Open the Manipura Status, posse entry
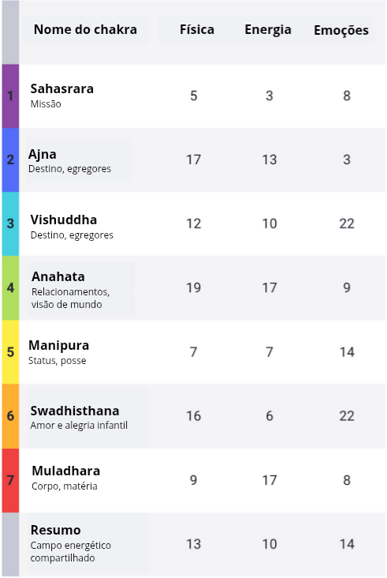The image size is (387, 578). click(59, 352)
